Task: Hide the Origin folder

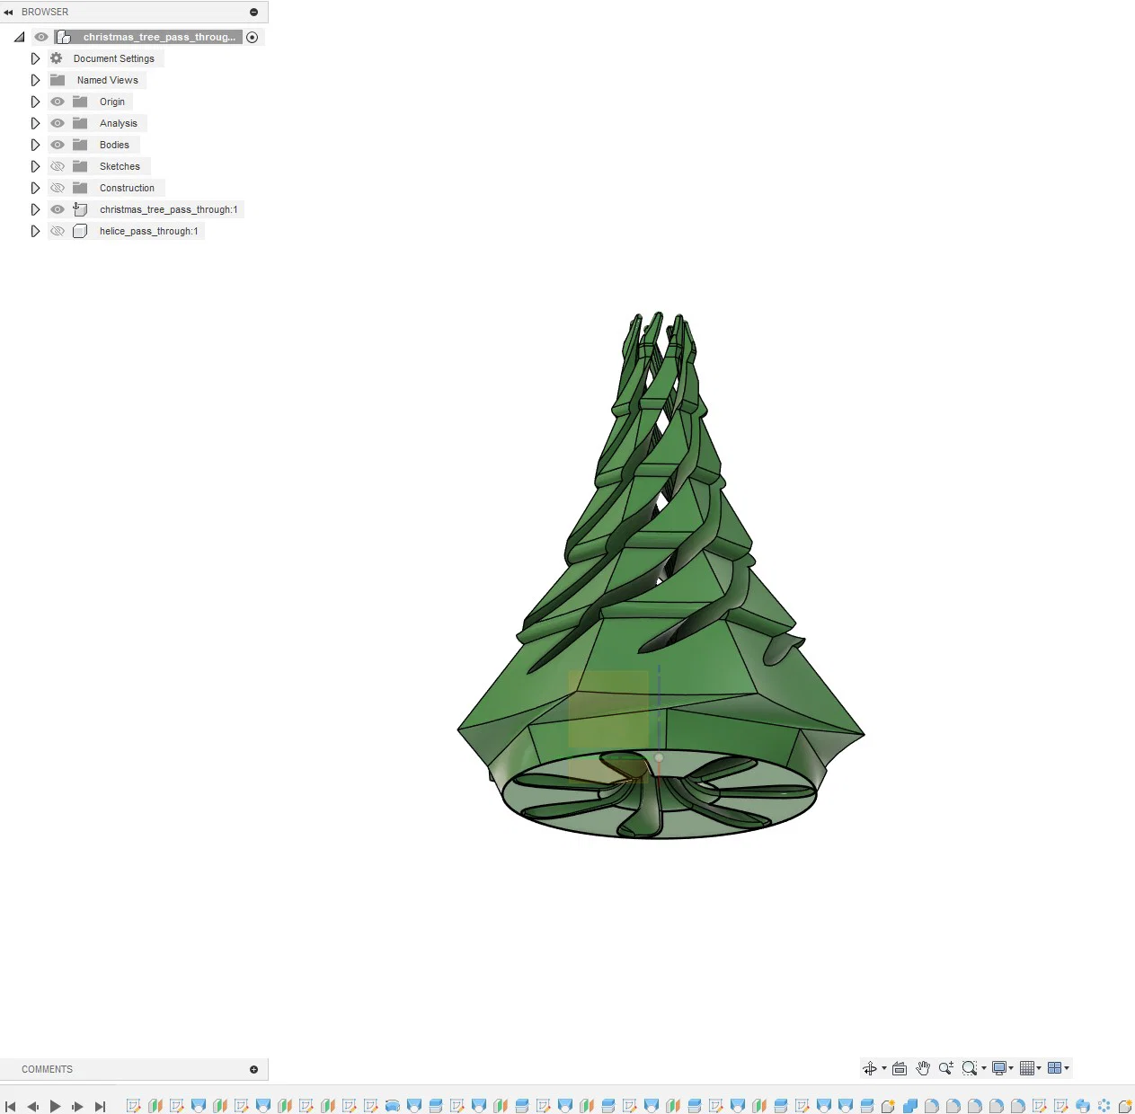Action: [x=58, y=102]
